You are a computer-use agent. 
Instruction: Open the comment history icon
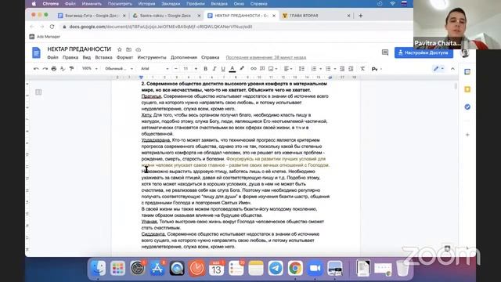(385, 52)
